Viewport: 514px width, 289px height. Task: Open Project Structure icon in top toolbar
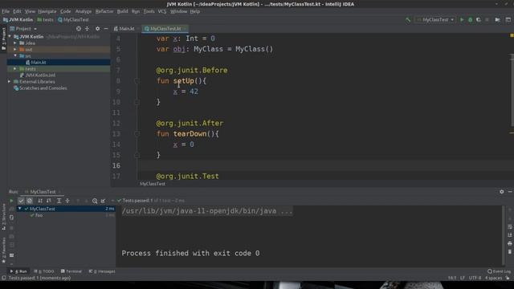coord(498,19)
